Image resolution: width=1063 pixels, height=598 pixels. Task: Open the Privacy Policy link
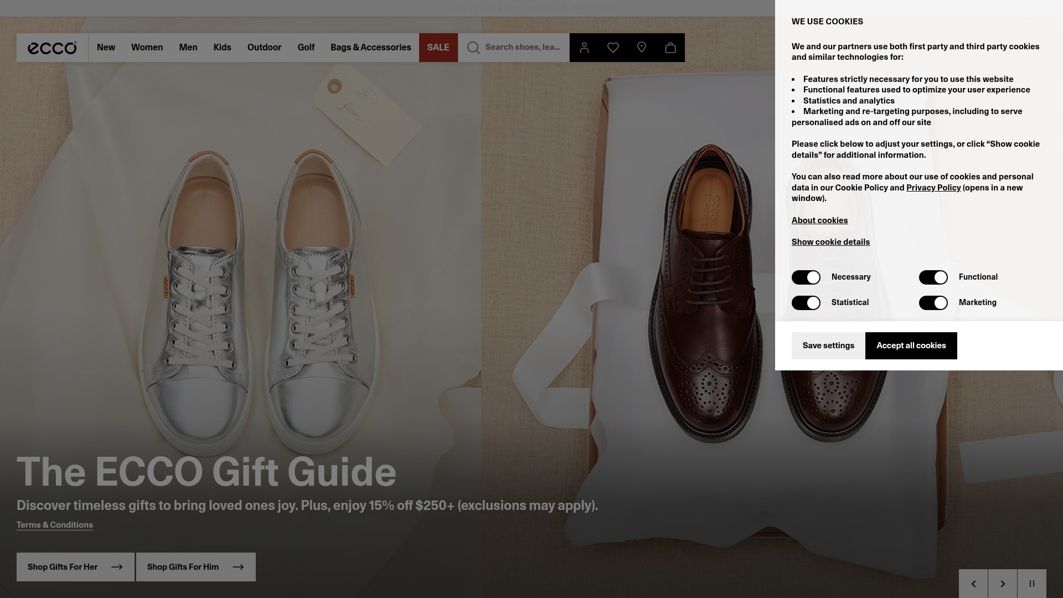tap(933, 188)
